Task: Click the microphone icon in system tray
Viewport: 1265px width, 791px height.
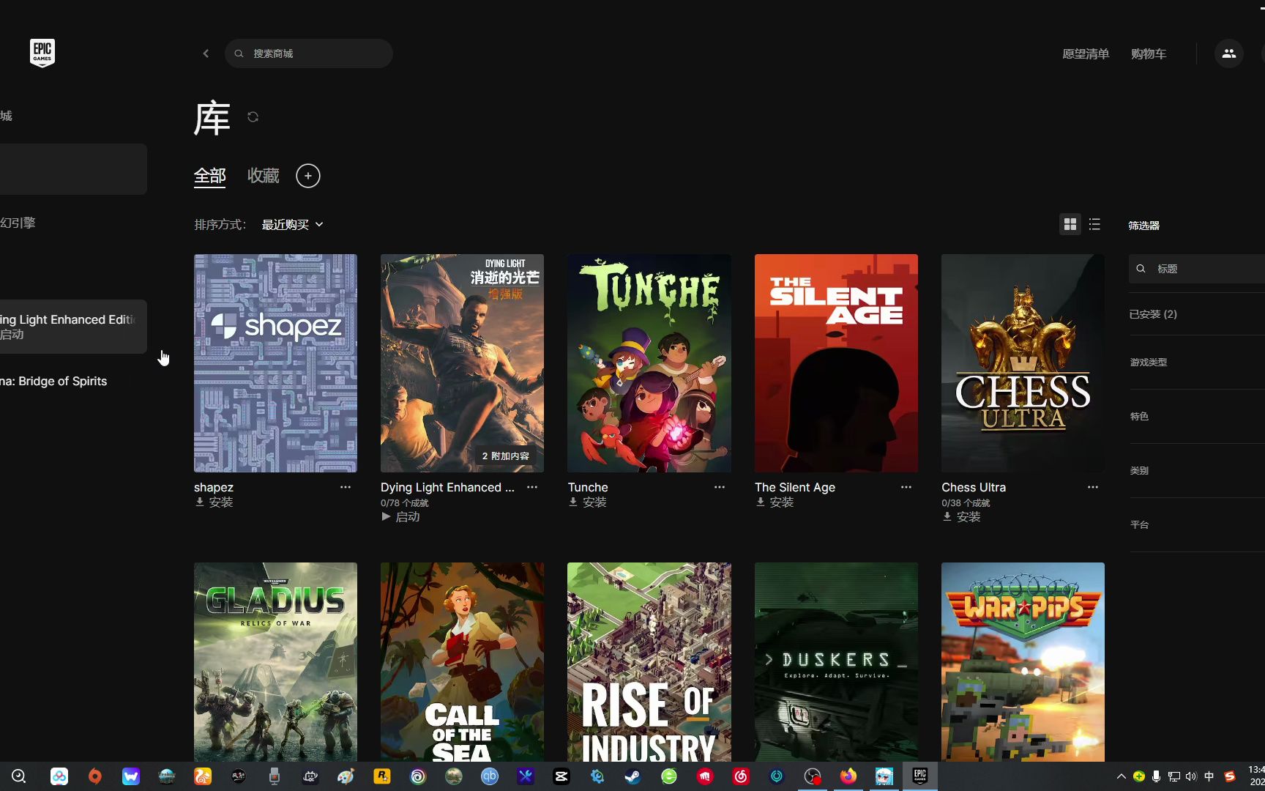Action: pyautogui.click(x=1156, y=776)
